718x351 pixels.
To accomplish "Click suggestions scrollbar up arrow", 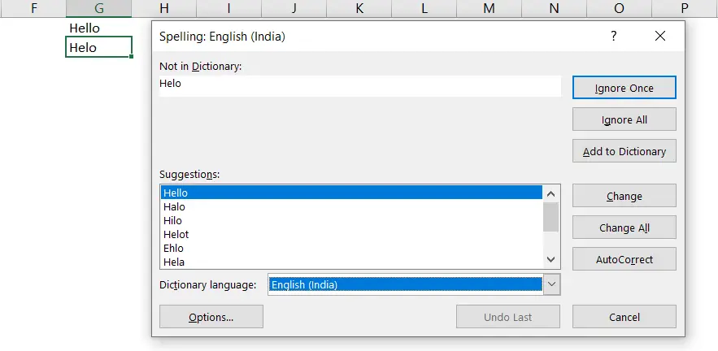I will click(x=550, y=194).
